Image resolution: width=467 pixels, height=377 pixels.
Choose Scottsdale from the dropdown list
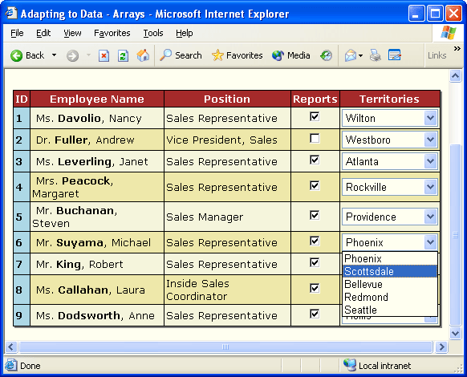pos(390,271)
